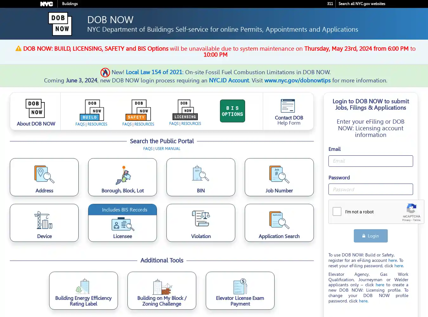
Task: Open the DOB NOW Build logo
Action: 92,110
